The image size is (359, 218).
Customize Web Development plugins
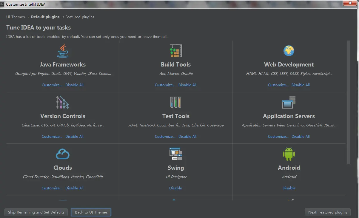pyautogui.click(x=278, y=85)
